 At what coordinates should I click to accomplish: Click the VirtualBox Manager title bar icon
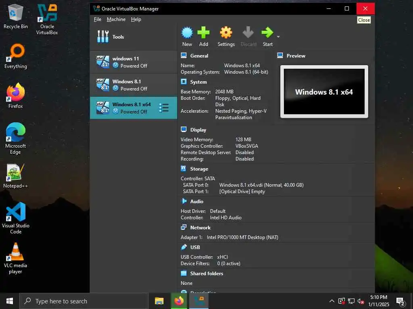(96, 9)
